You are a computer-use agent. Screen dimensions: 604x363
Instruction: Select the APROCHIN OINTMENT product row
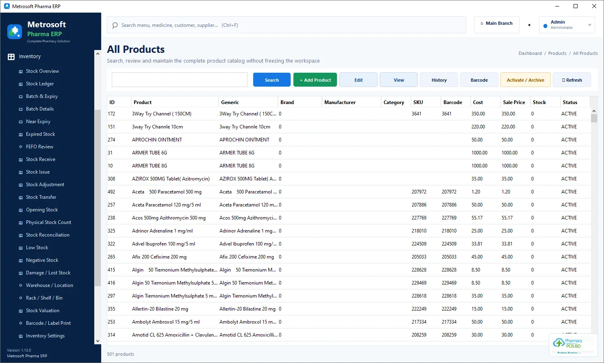click(349, 140)
